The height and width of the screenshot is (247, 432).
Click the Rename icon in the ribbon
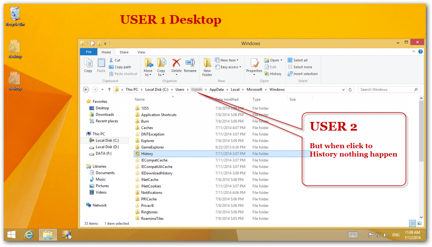[190, 65]
